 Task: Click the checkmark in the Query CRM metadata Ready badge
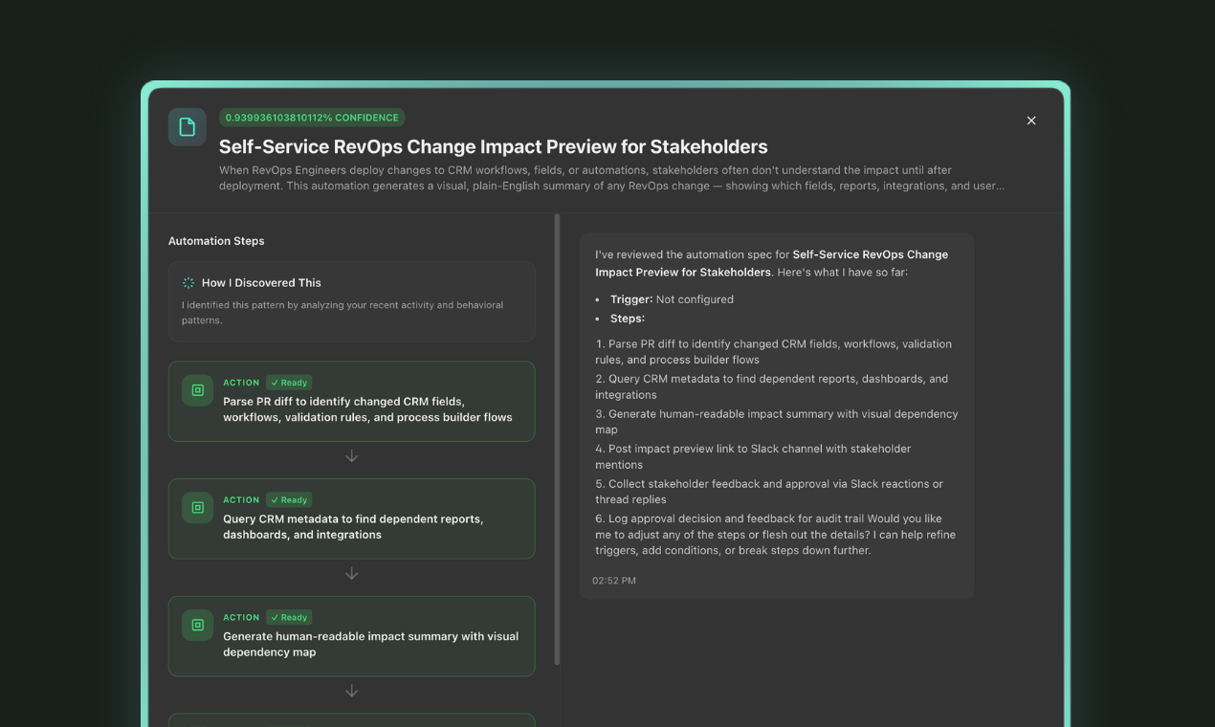276,499
